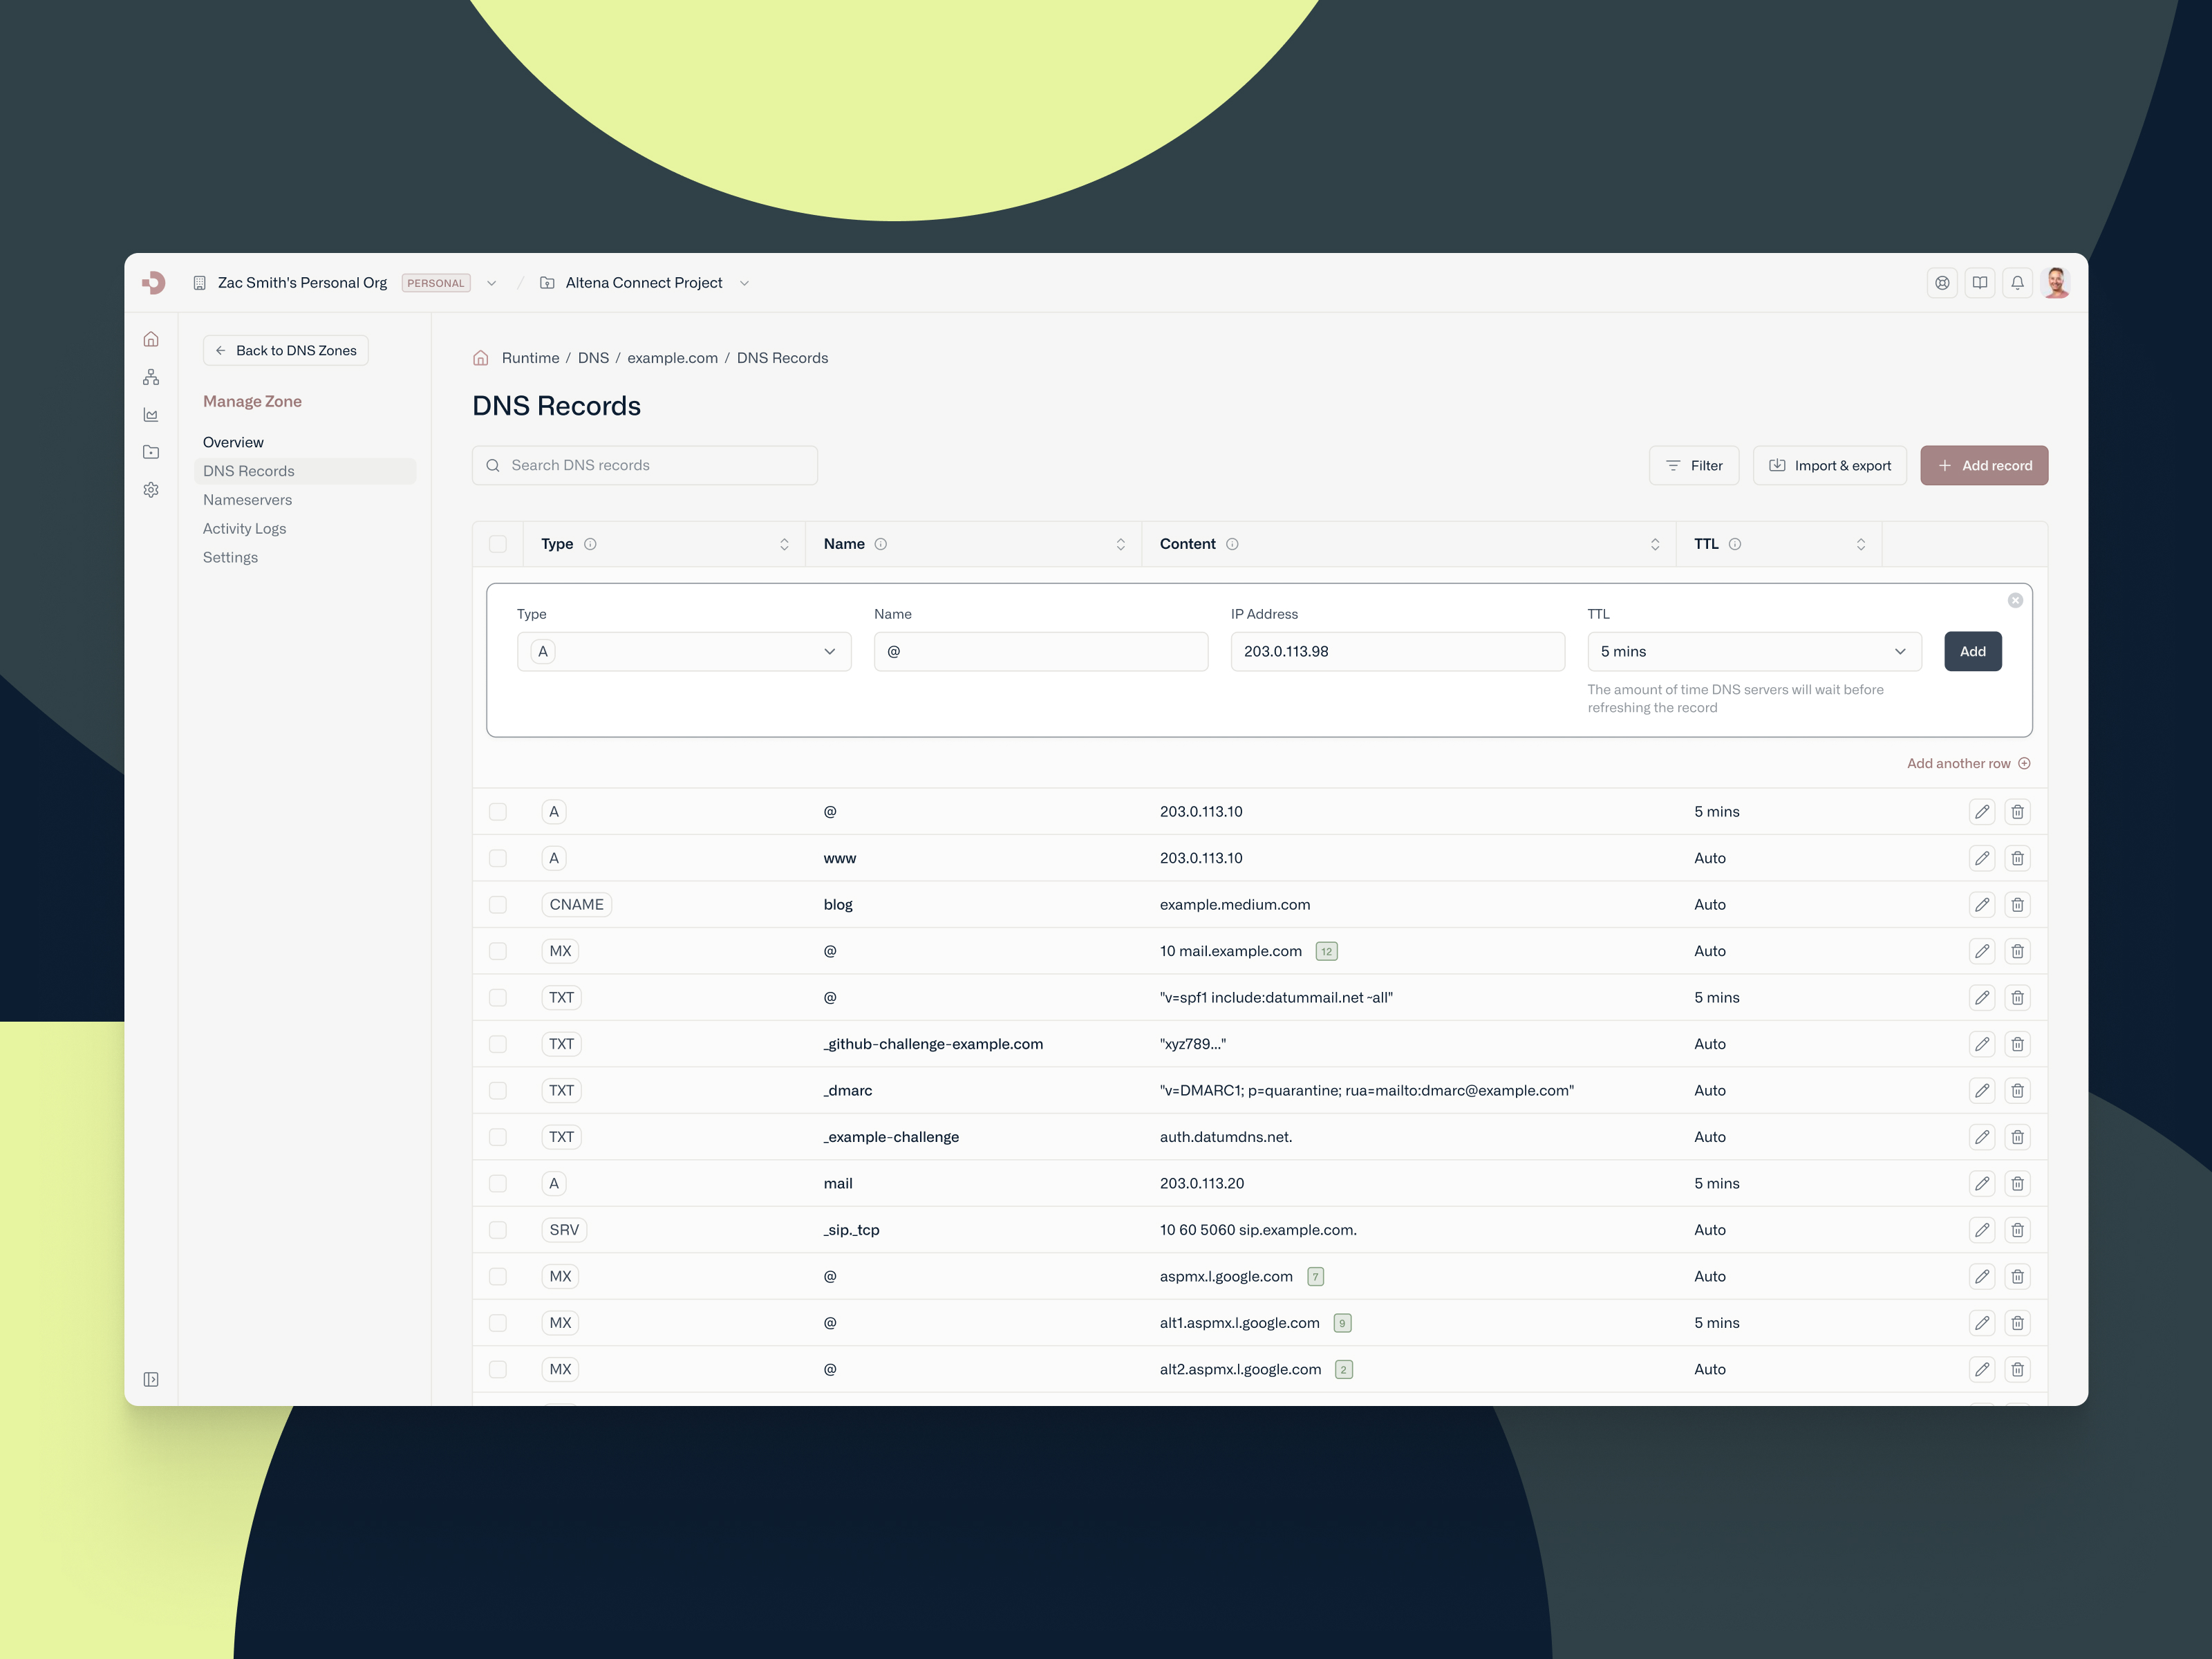Screen dimensions: 2212x1659
Task: Collapse sidebar using the bottom-left panel icon
Action: (x=151, y=1380)
